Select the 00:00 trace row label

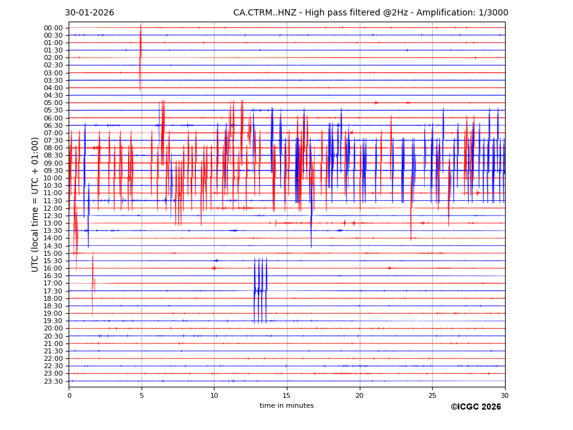click(53, 28)
